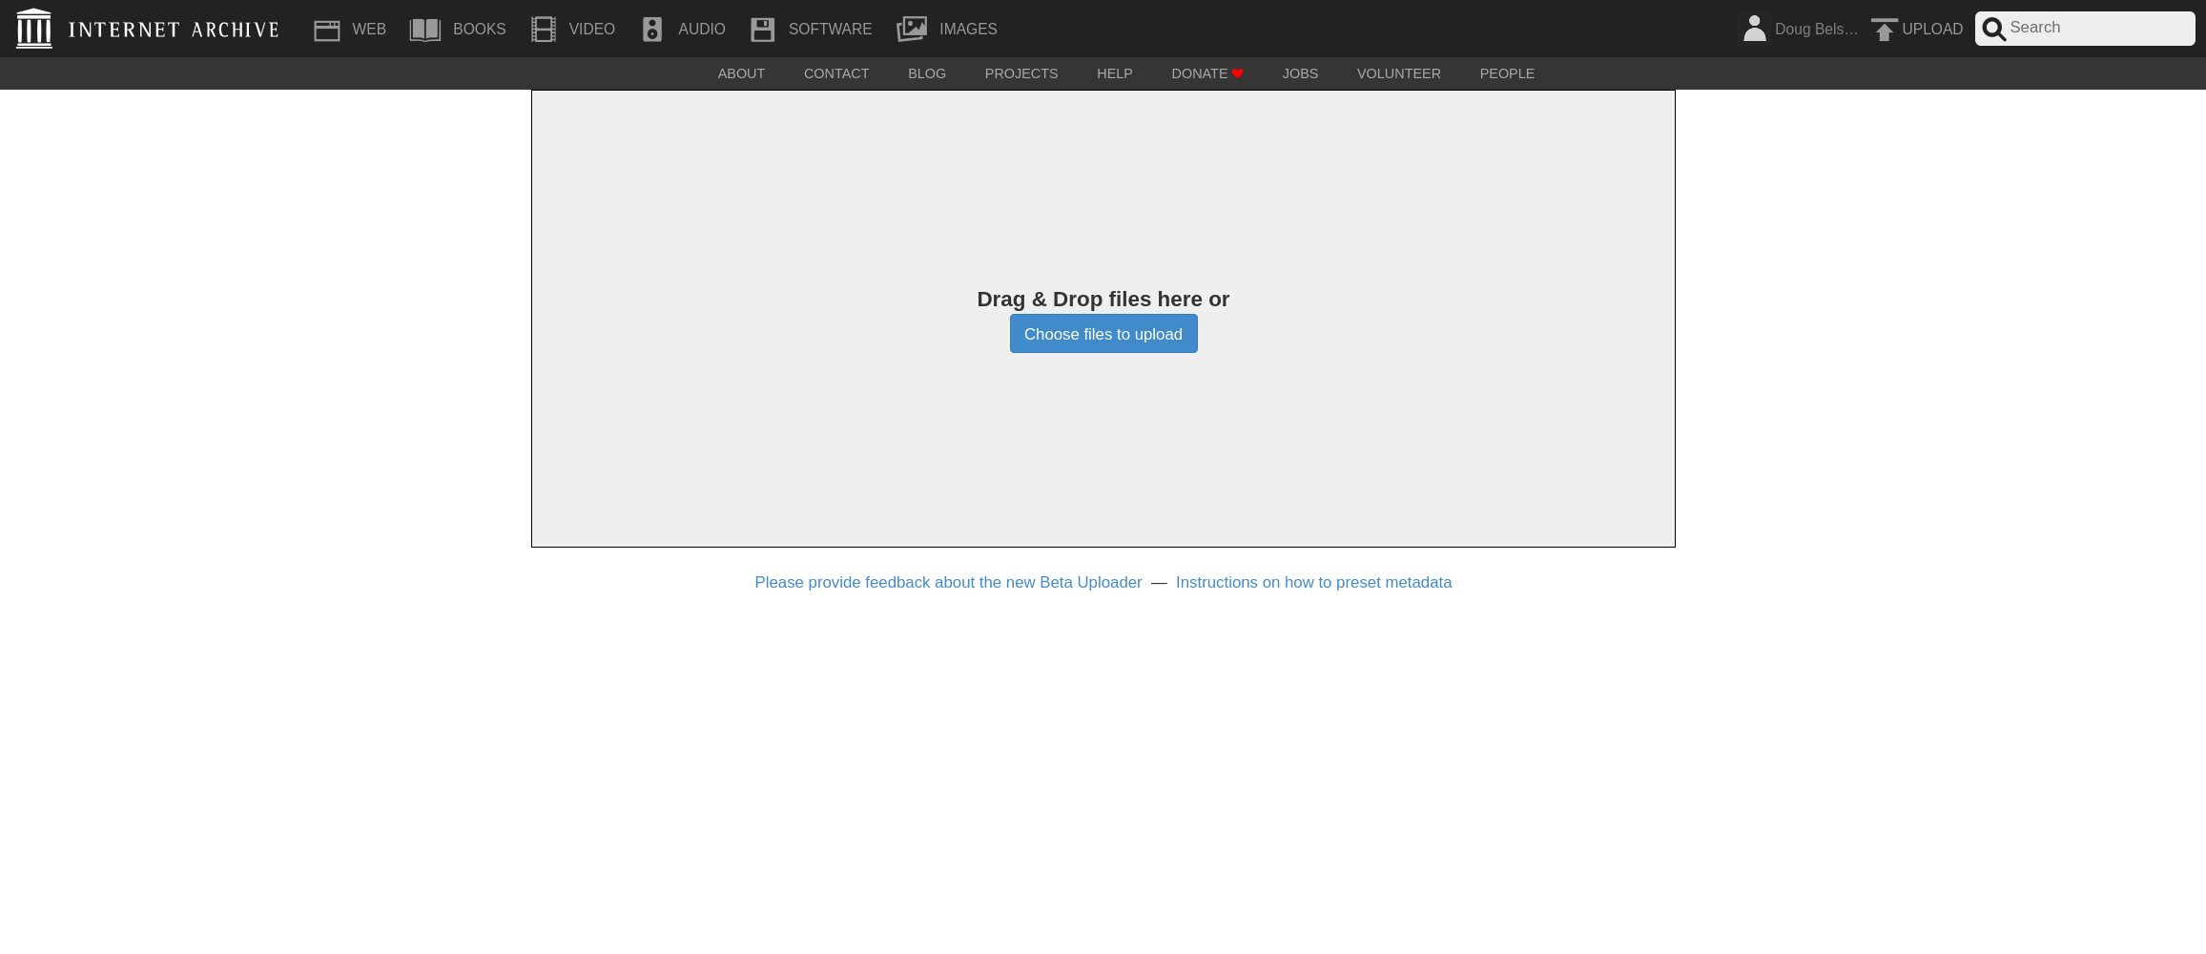Open the Video section icon
The image size is (2206, 954).
click(x=543, y=29)
